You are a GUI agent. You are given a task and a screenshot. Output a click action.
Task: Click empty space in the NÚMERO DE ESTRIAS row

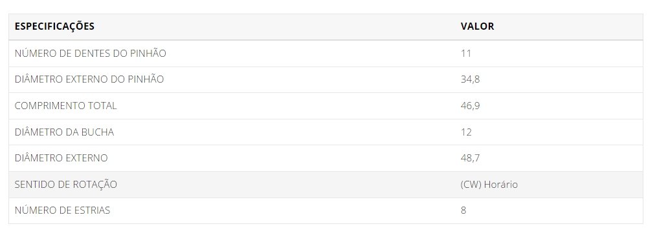[x=285, y=210]
